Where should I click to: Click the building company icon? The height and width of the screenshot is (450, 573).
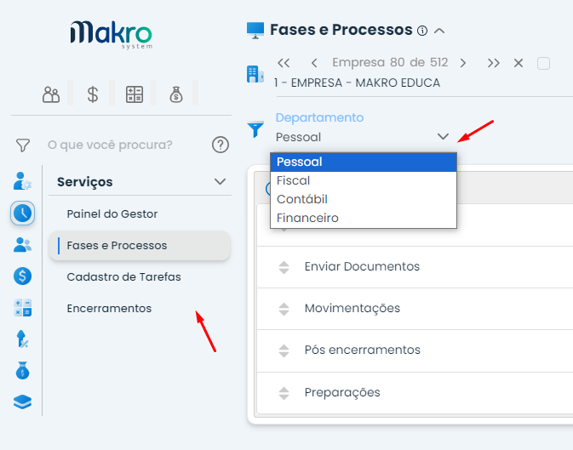pyautogui.click(x=255, y=74)
